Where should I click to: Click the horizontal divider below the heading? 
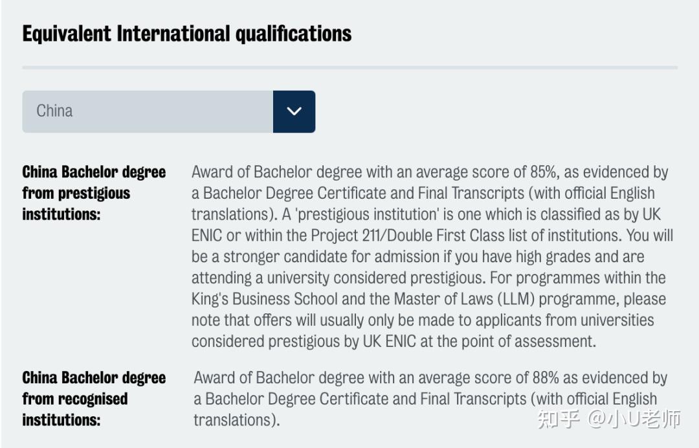(x=349, y=67)
